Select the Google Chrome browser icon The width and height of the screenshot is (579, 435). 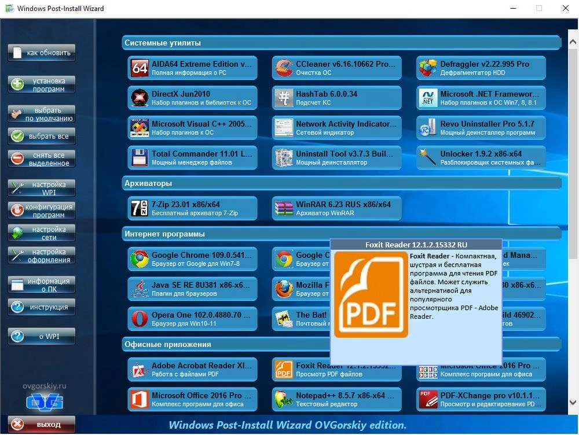click(x=140, y=259)
